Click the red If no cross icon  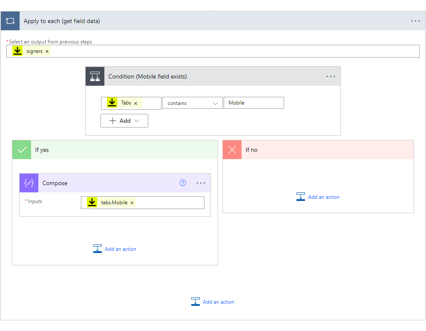[232, 149]
